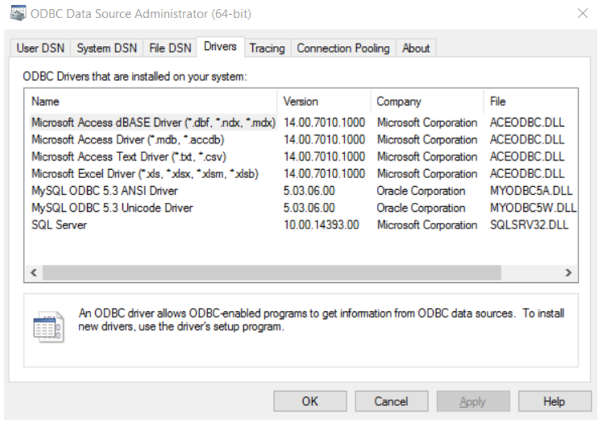Click the left scroll arrow of driver list
The image size is (598, 421).
[x=34, y=272]
